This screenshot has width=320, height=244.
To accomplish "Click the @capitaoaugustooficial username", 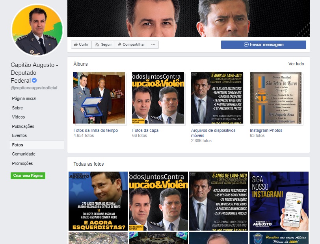I will (34, 88).
